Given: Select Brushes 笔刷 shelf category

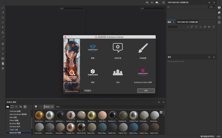Looking at the screenshot, I should tap(15, 123).
